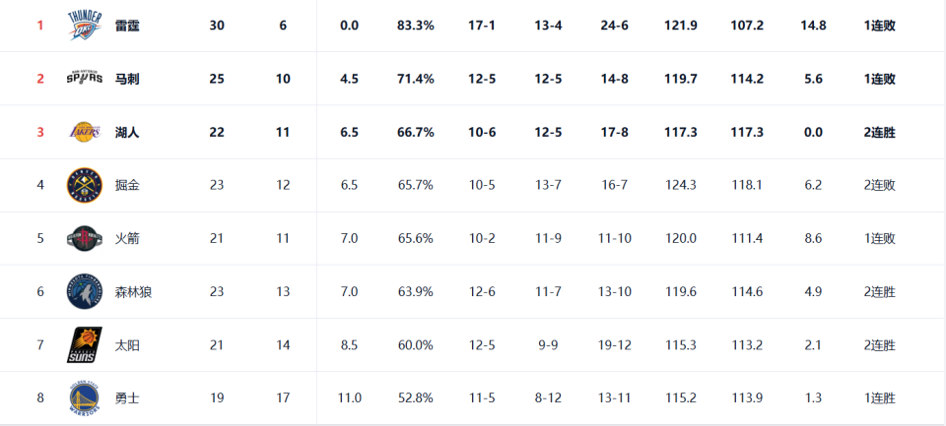This screenshot has height=426, width=946.
Task: Open the 掘金 team page link
Action: [127, 185]
